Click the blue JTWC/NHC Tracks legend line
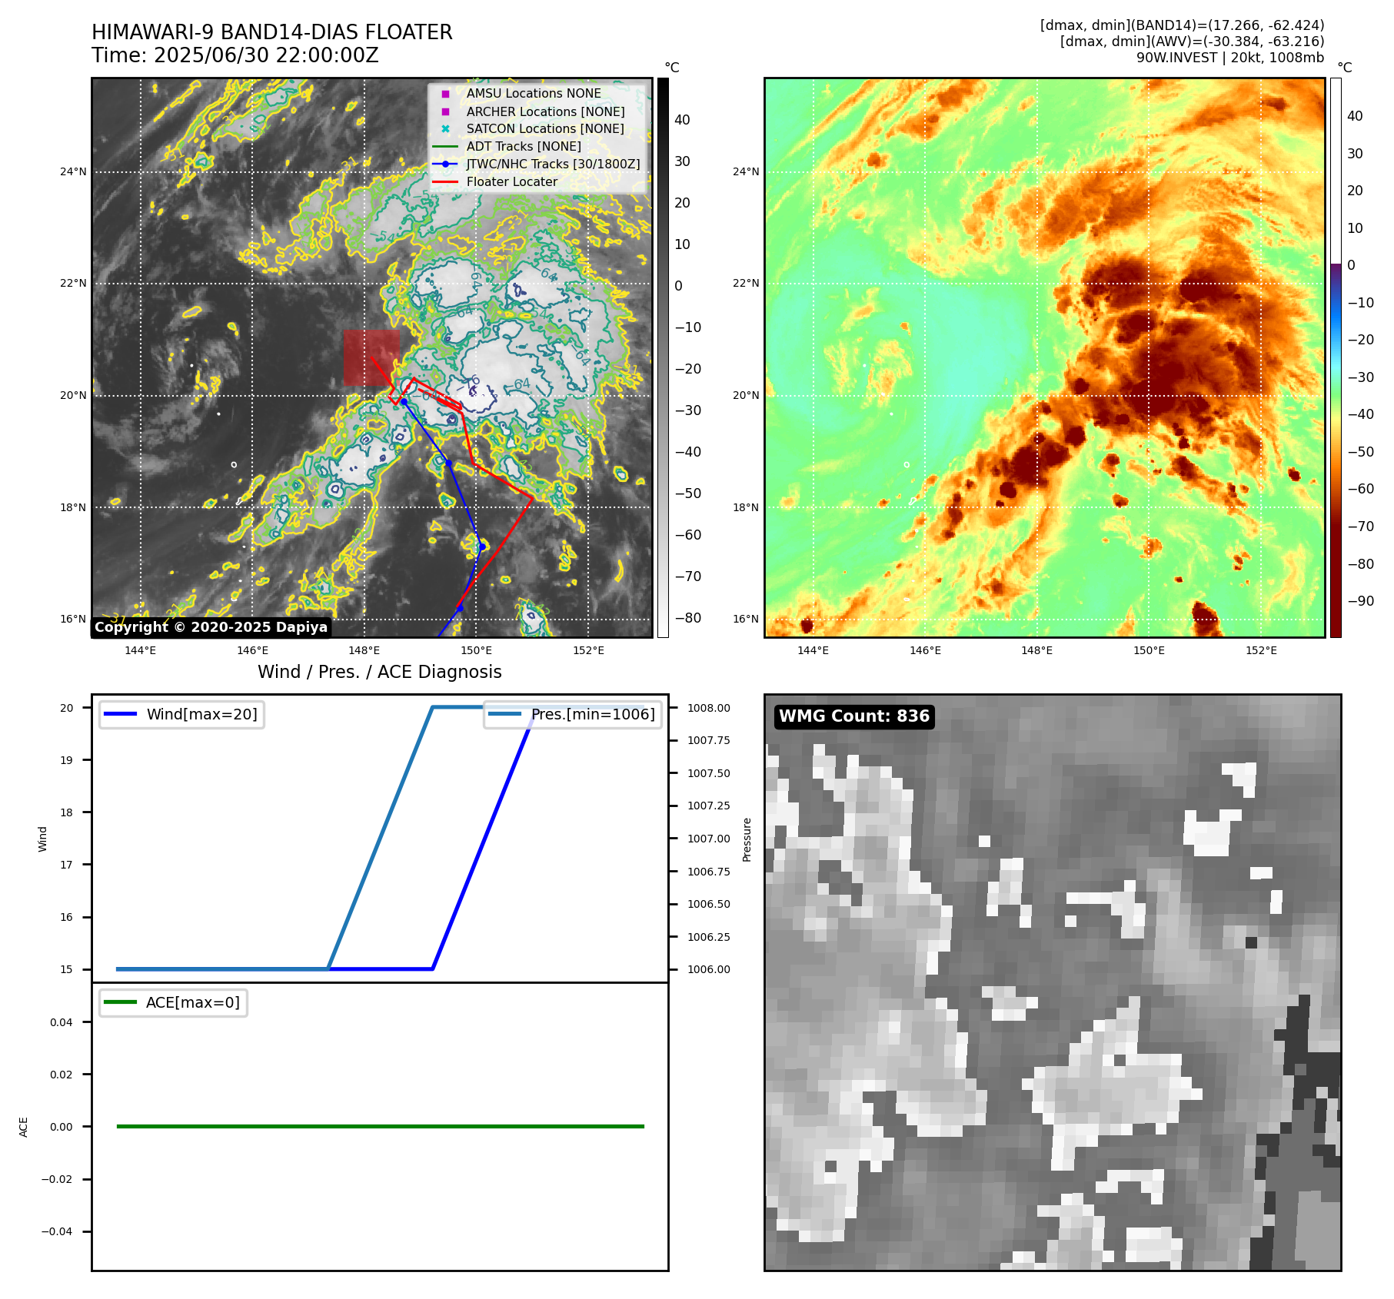Image resolution: width=1394 pixels, height=1299 pixels. click(x=445, y=164)
